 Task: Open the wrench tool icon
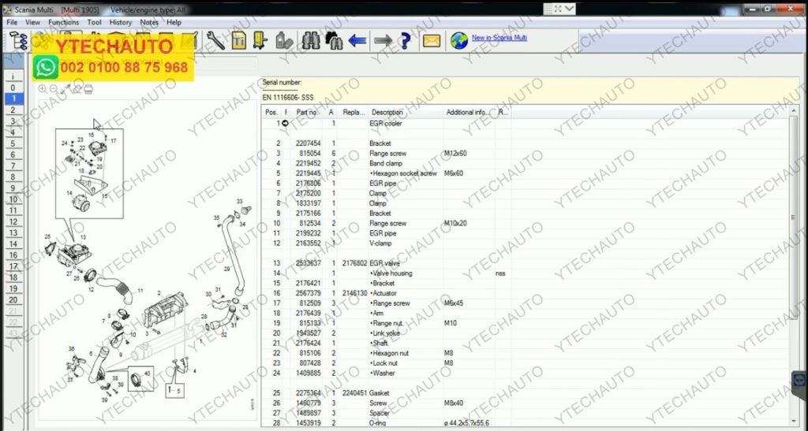(x=215, y=40)
